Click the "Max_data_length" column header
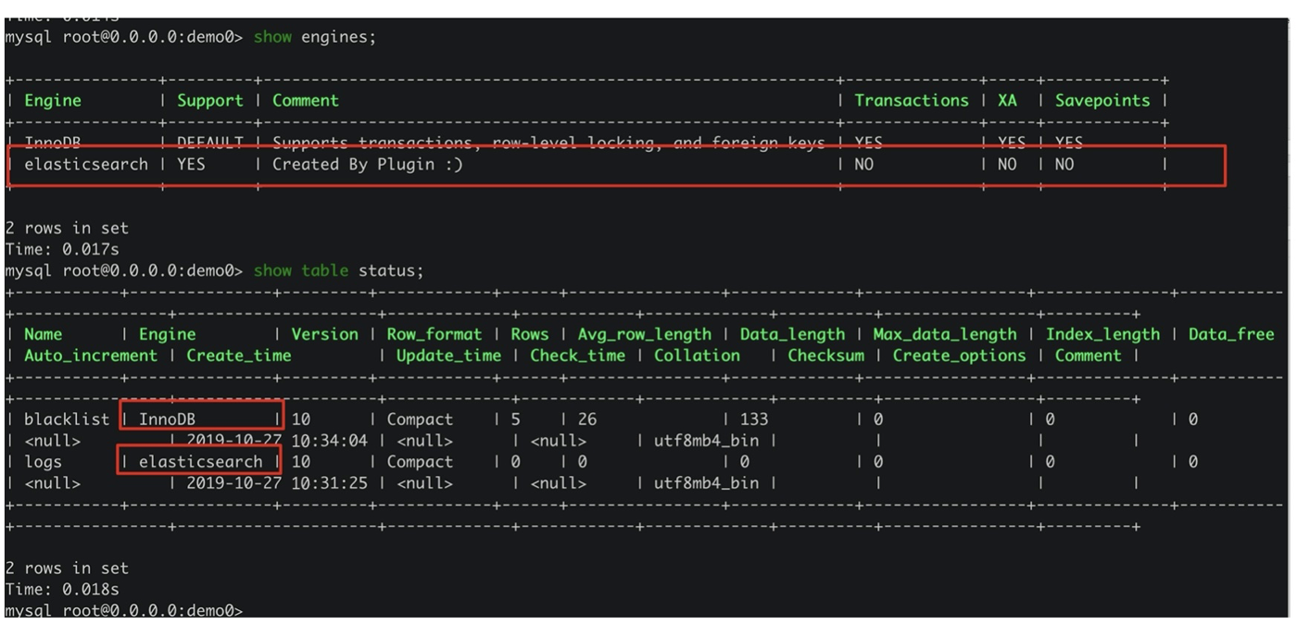Screen dimensions: 1297x625 pyautogui.click(x=945, y=334)
